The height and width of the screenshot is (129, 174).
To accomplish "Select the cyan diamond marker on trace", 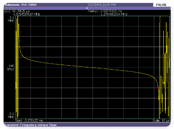I will point(19,41).
